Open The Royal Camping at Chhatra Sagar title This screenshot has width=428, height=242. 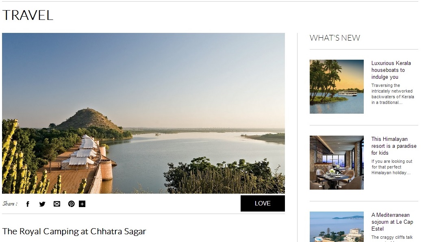coord(74,231)
